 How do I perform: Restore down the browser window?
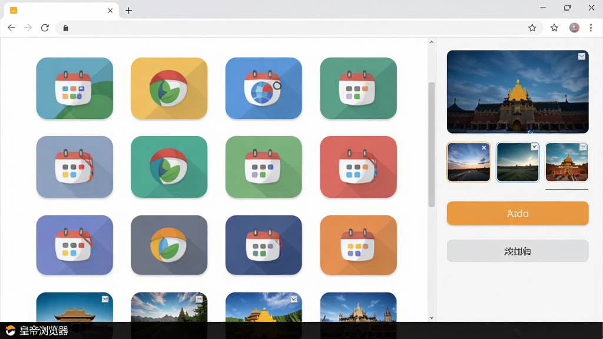[x=567, y=8]
